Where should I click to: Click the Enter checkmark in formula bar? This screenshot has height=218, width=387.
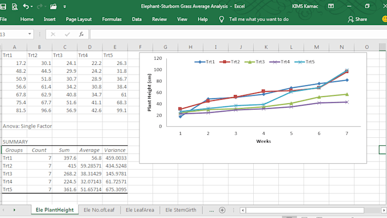tap(67, 34)
